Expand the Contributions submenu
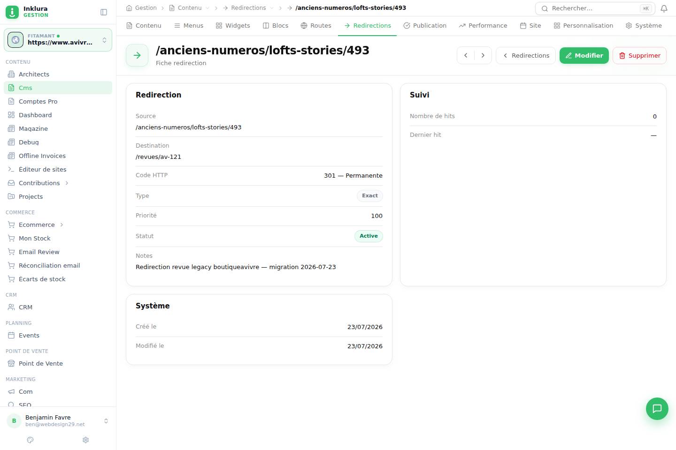Viewport: 676px width, 450px height. click(x=67, y=183)
